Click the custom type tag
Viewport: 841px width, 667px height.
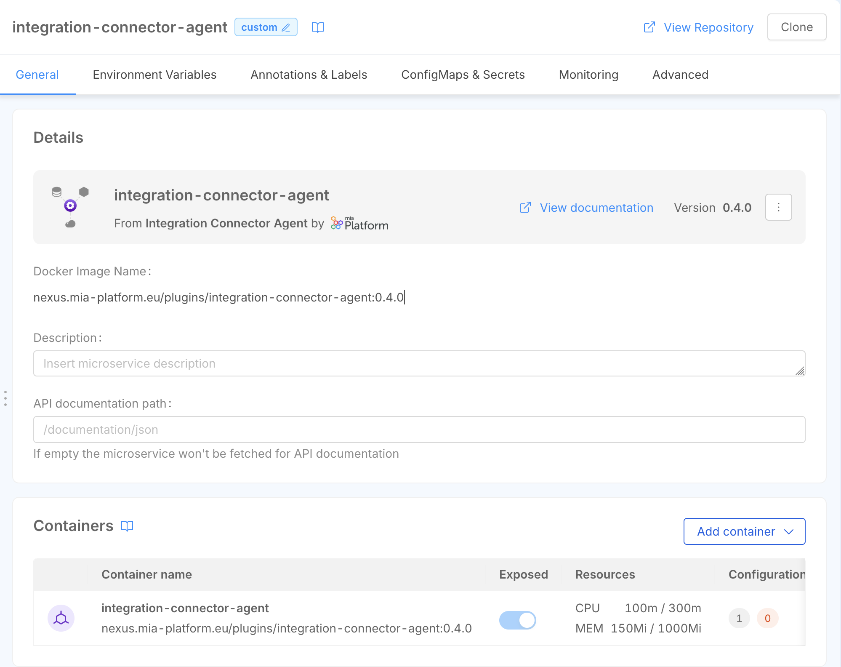point(266,27)
